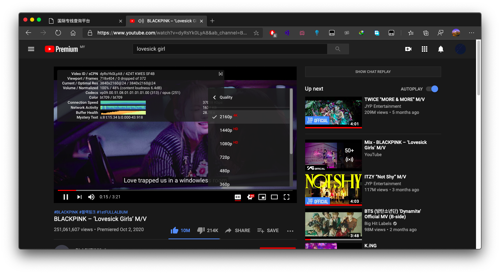The image size is (500, 274).
Task: Seek on the video progress bar
Action: pyautogui.click(x=175, y=191)
